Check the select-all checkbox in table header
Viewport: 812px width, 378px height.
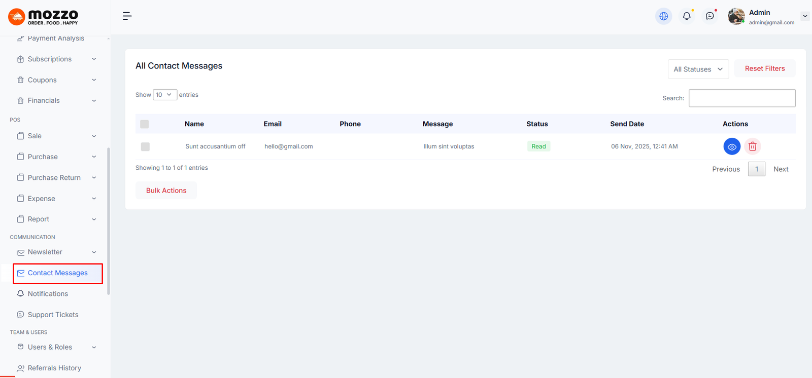click(x=145, y=124)
